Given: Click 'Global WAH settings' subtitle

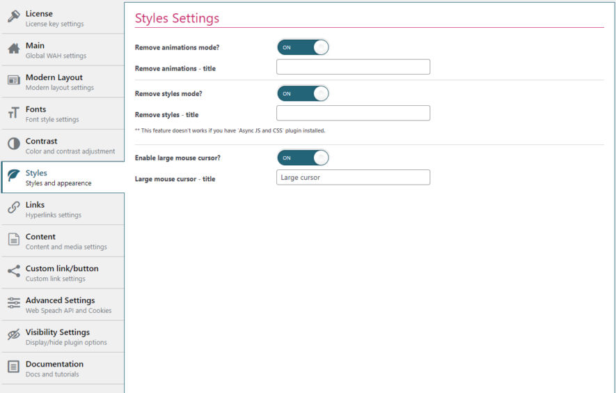Looking at the screenshot, I should click(56, 56).
